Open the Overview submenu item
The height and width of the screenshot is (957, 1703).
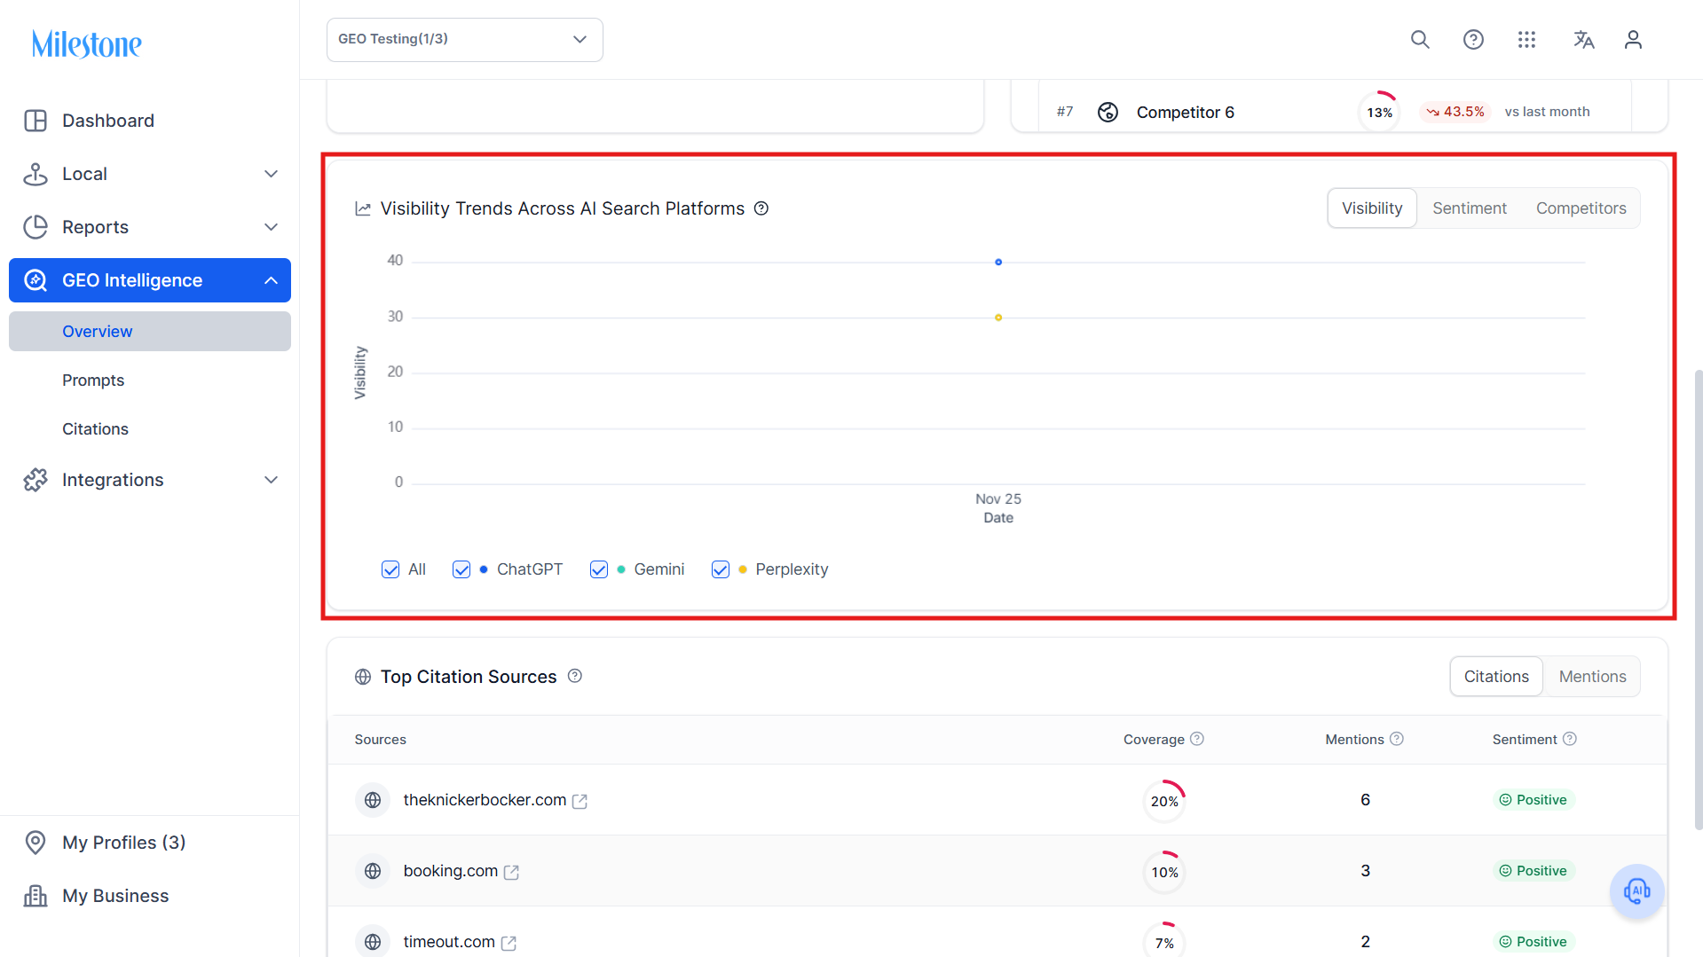(x=150, y=331)
